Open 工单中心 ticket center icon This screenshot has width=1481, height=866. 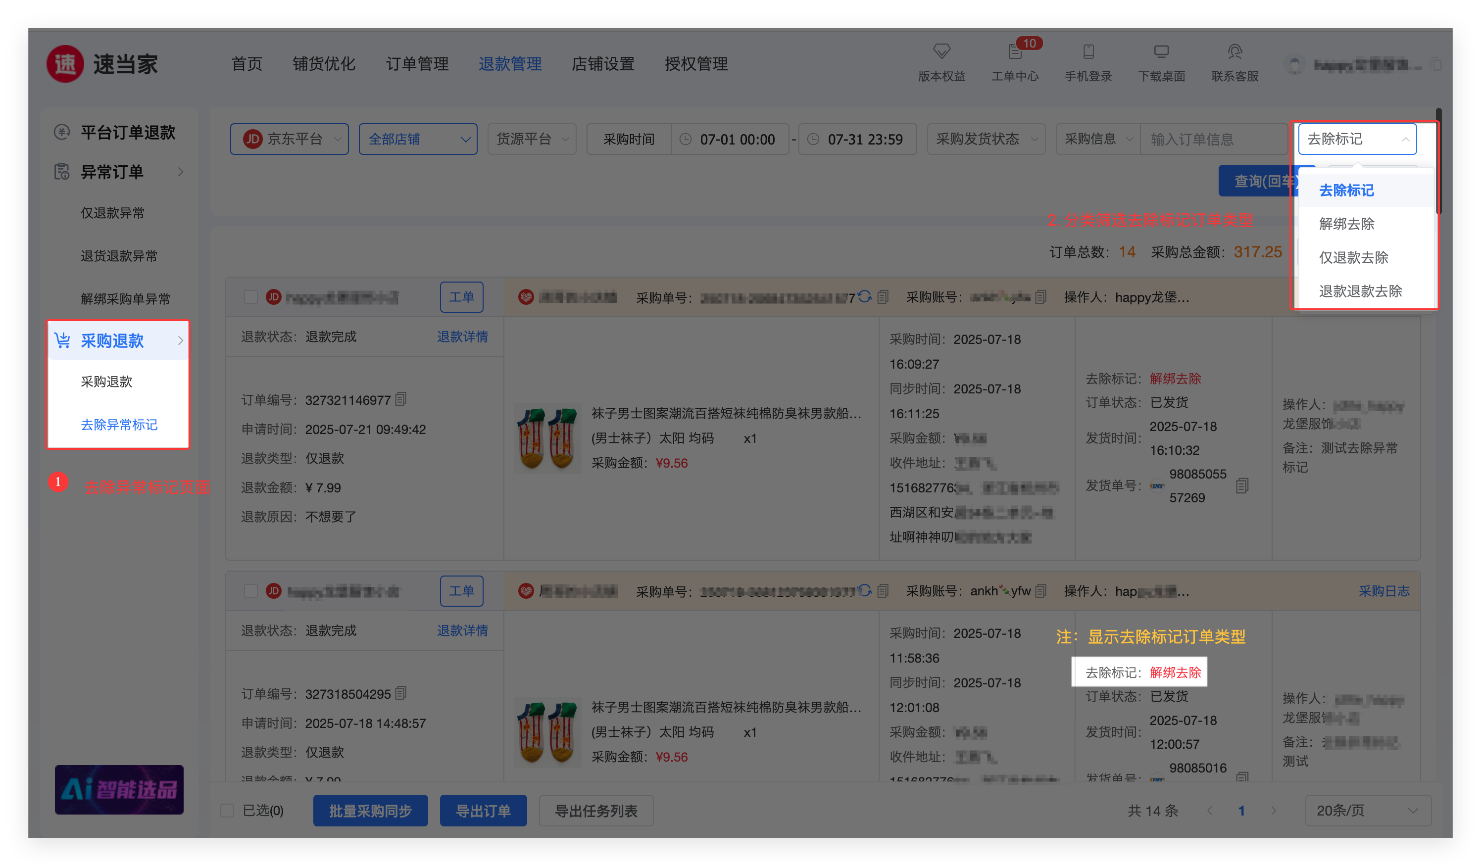coord(1014,51)
